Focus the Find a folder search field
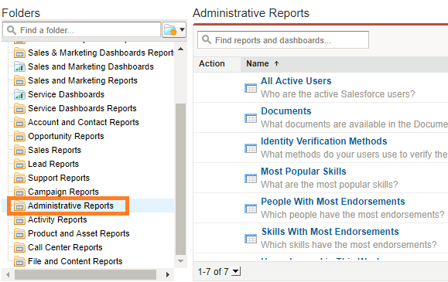 pos(82,29)
